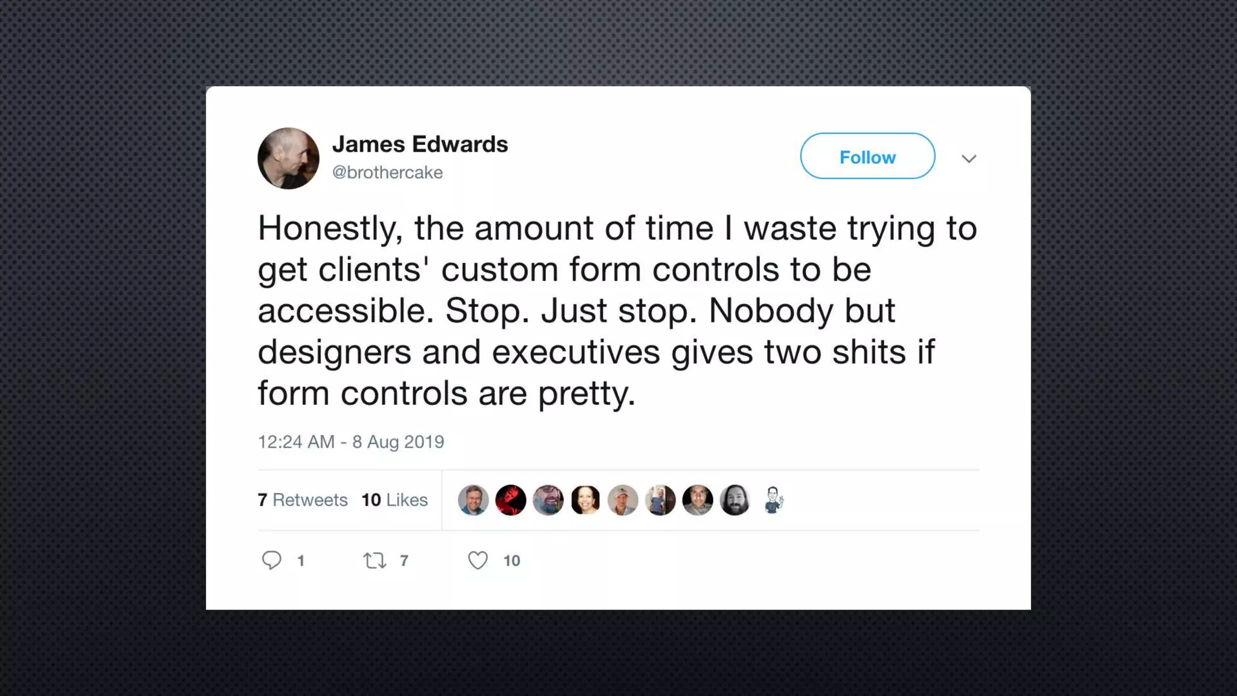Open the cartoon caricature liker avatar
The width and height of the screenshot is (1237, 696).
[773, 500]
